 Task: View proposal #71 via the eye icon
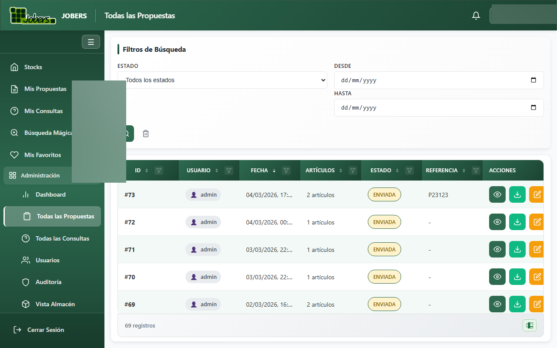(497, 249)
